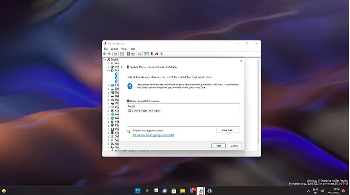Close the Update Drivers dialog
The height and width of the screenshot is (195, 350).
click(240, 61)
